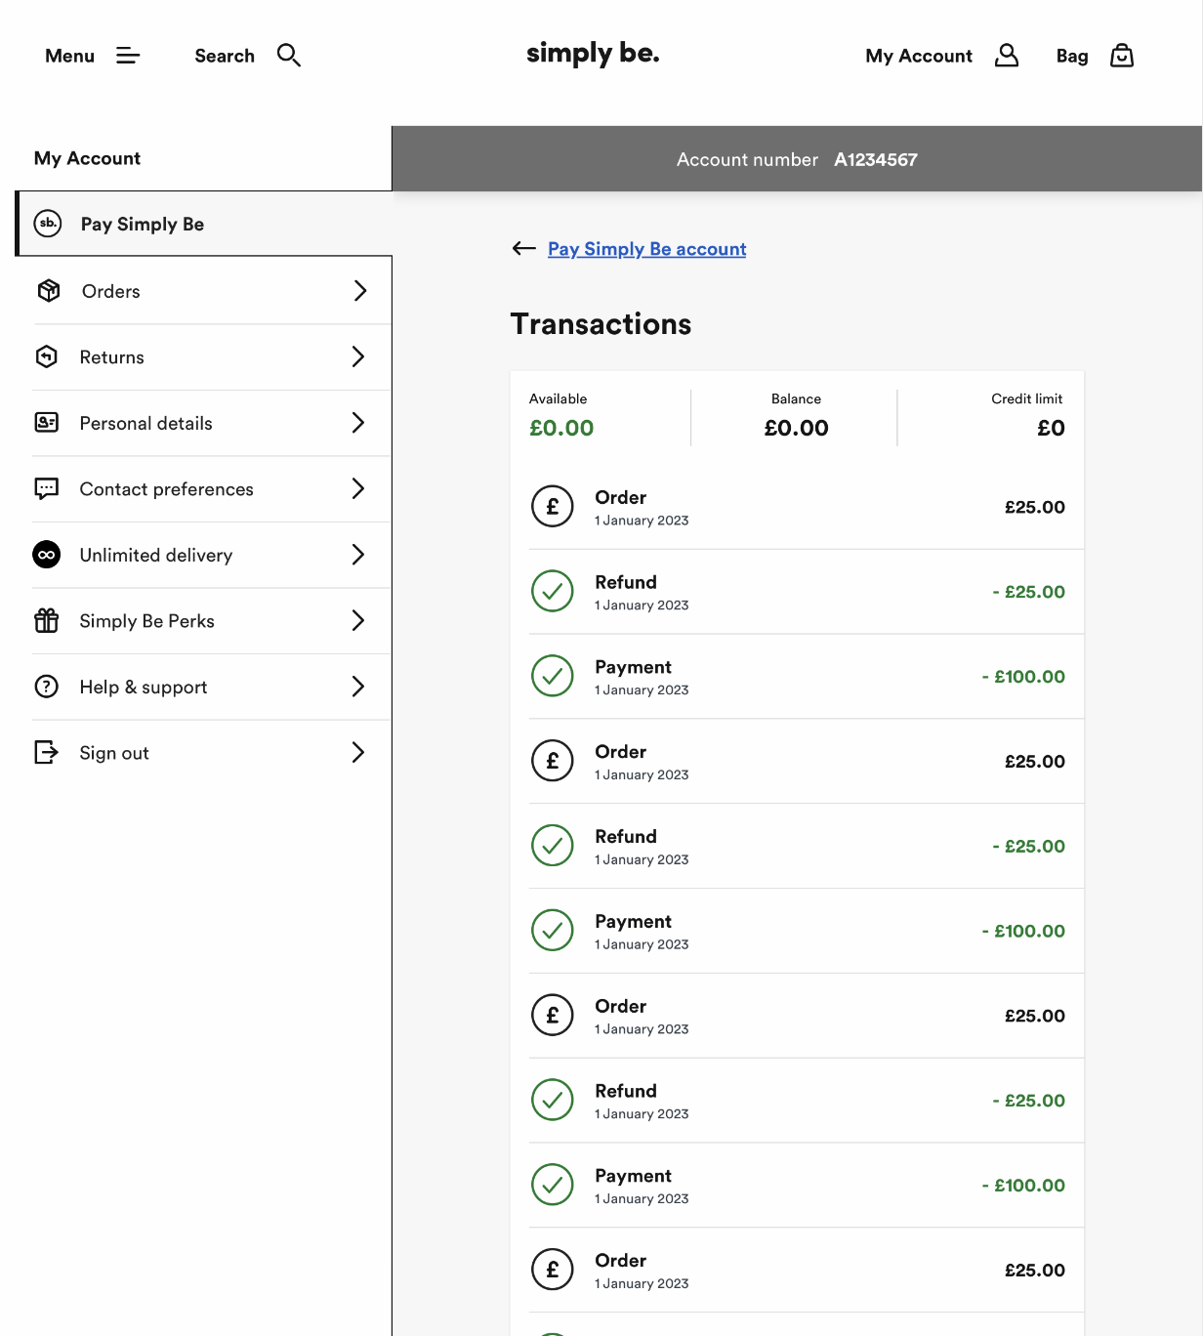Expand the Returns chevron

coord(358,356)
